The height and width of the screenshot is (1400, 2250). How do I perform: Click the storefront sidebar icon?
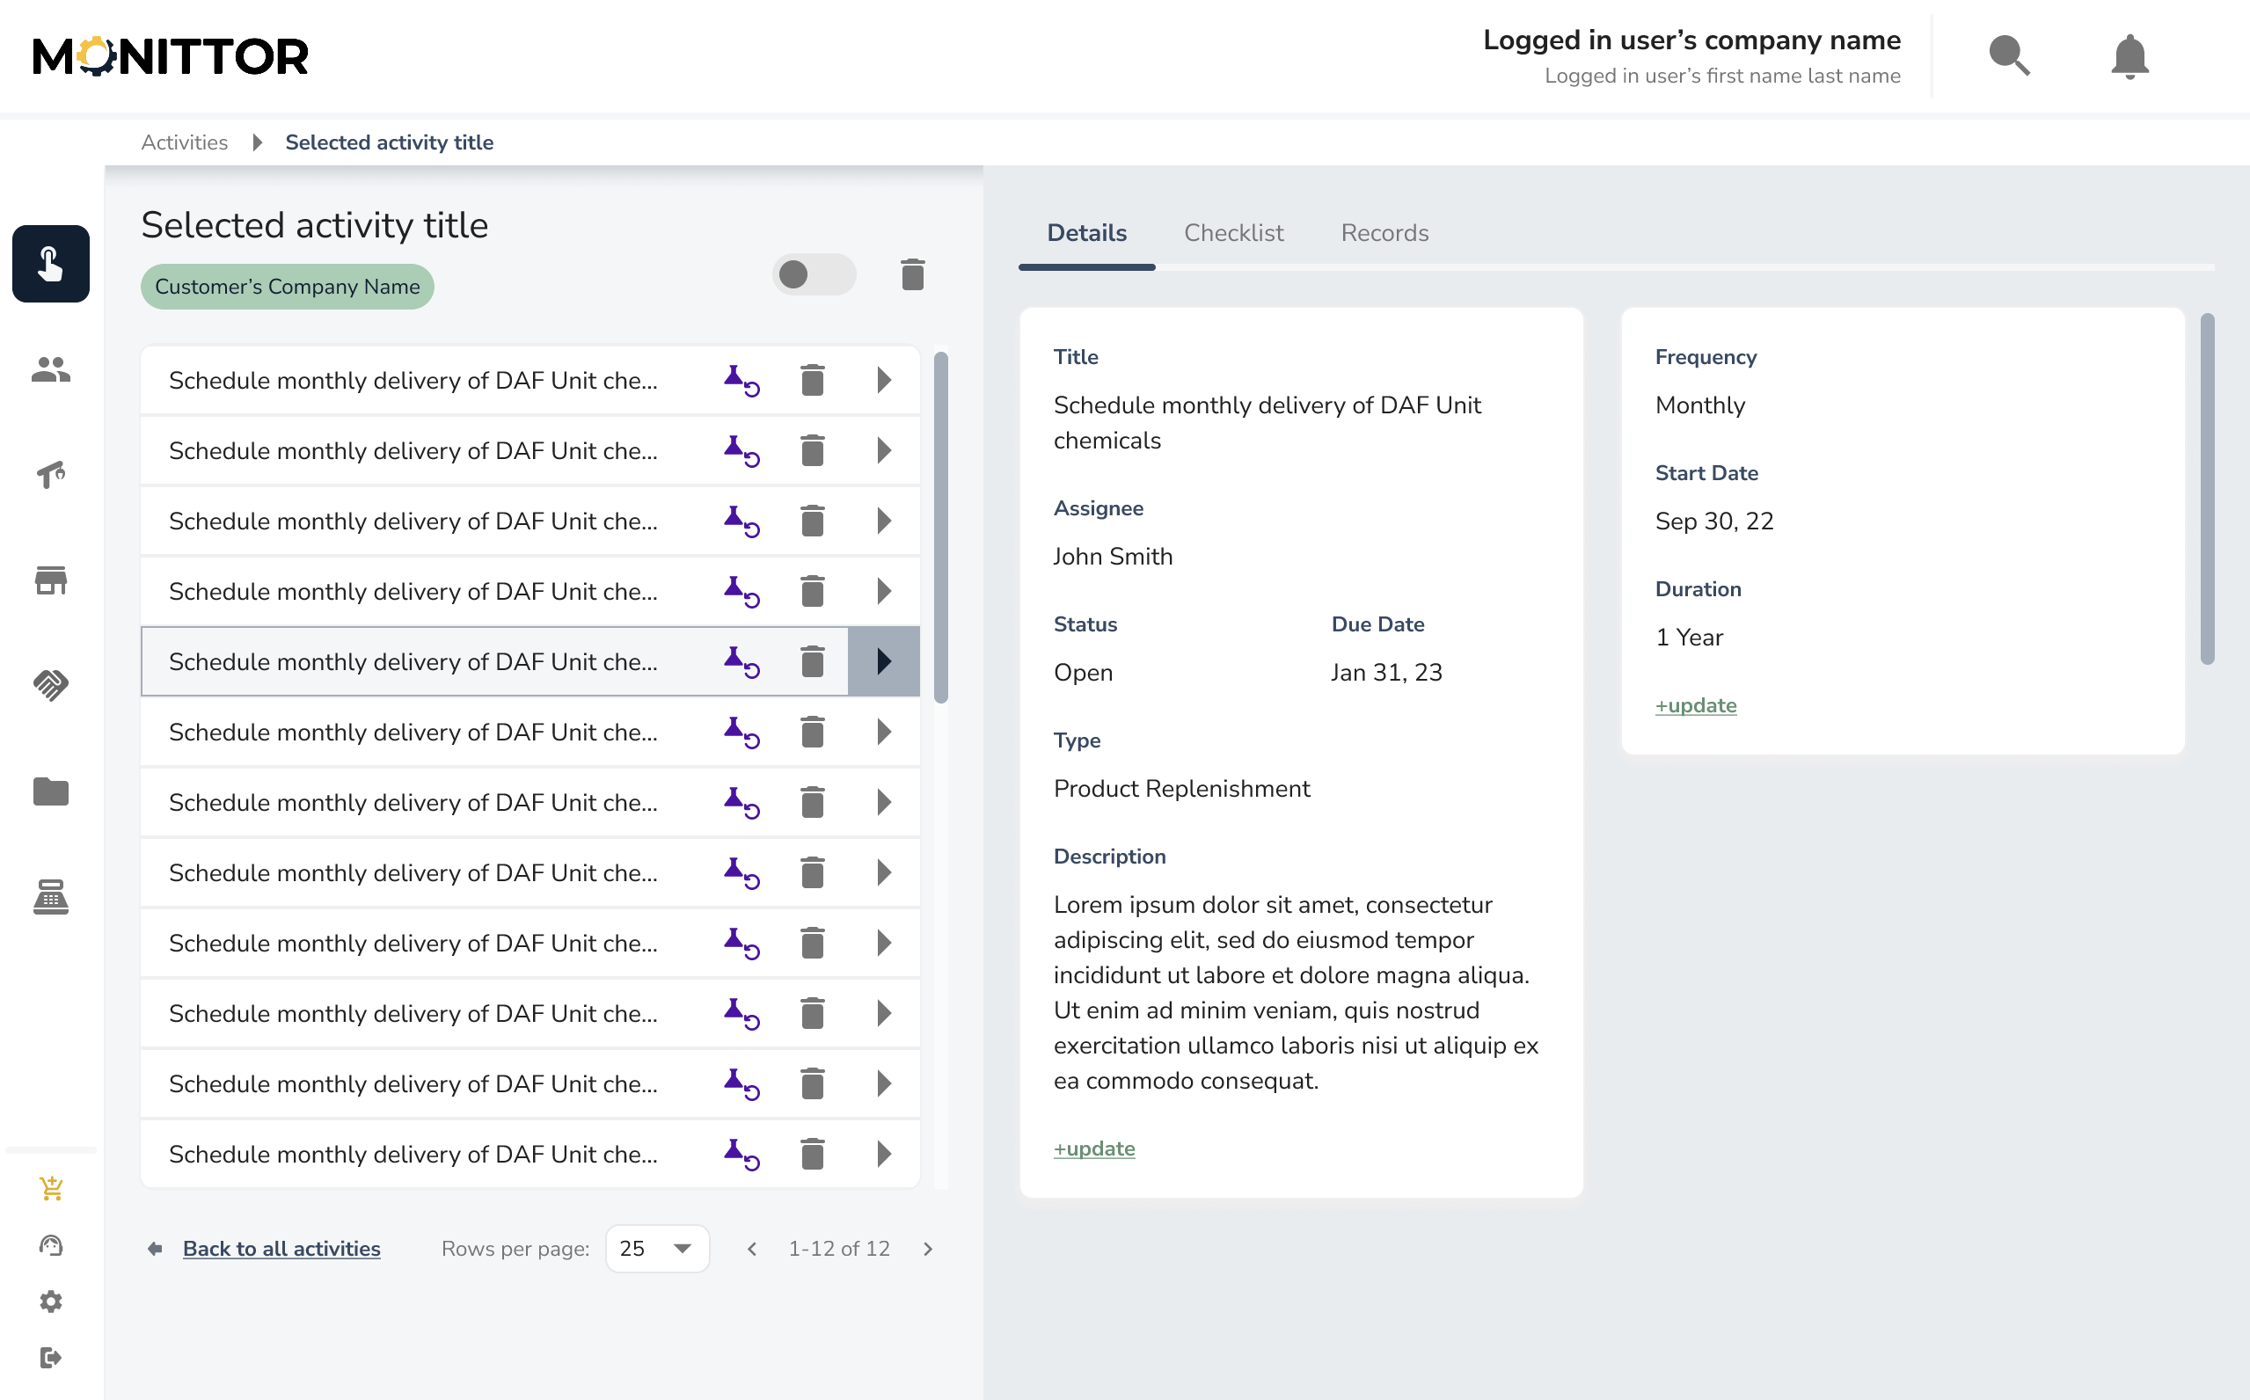coord(51,580)
